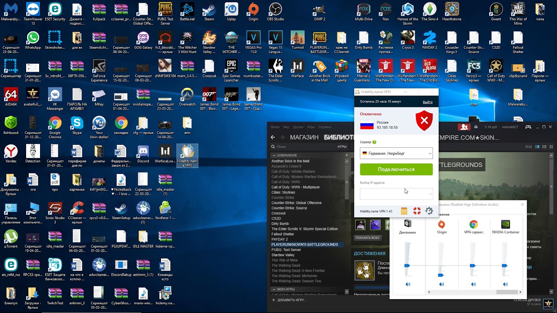The width and height of the screenshot is (557, 313).
Task: Open Overwatch desktop shortcut
Action: 187,97
